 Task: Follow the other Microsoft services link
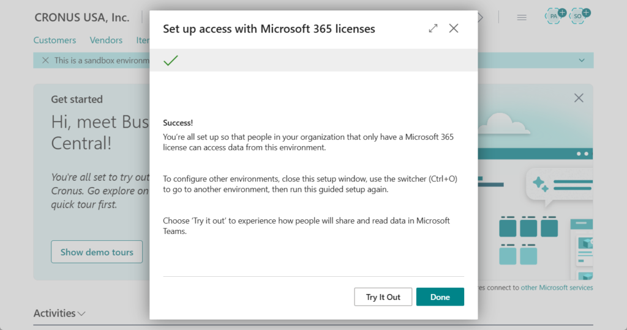click(x=557, y=287)
